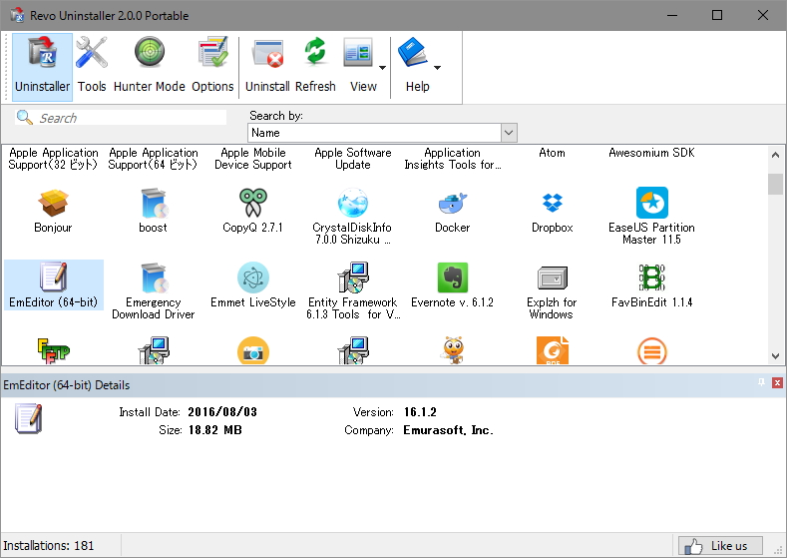
Task: Select Apple Software Update entry
Action: click(353, 159)
